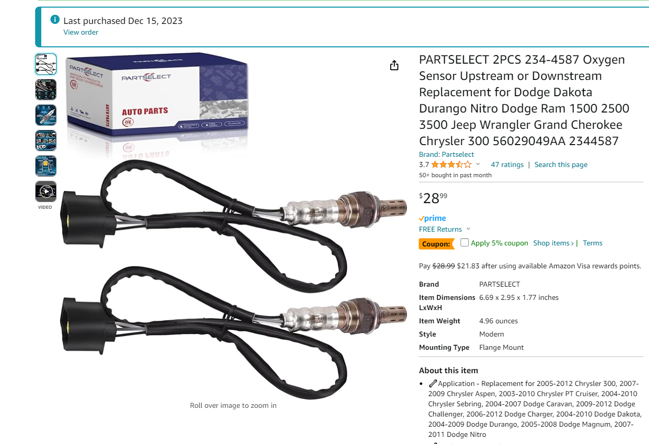Viewport: 649px width, 444px height.
Task: Open the 47 ratings link
Action: [507, 164]
